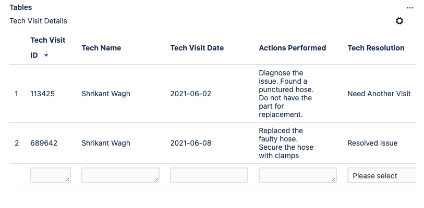Select row number 2 cell
This screenshot has width=424, height=208.
(17, 143)
